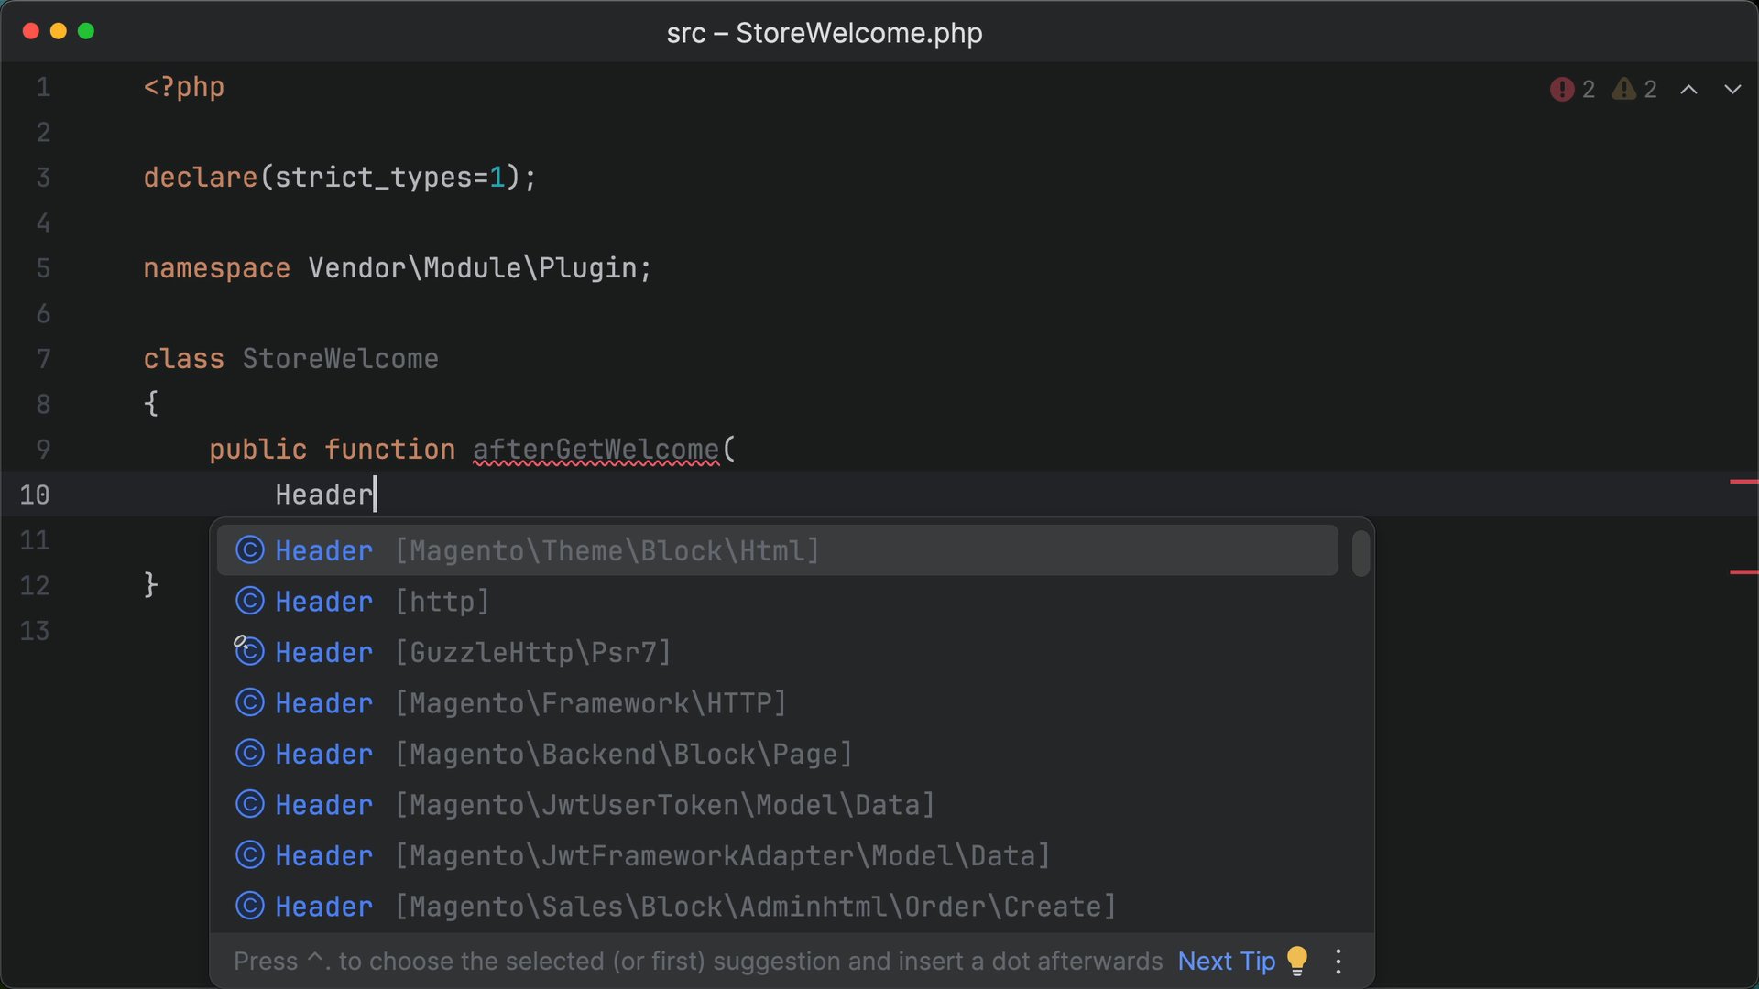Pick suggestion Header [Magento\Backend\Block\Page]
Screen dimensions: 1759x989
(777, 754)
